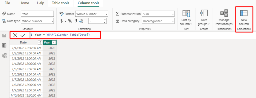Apply percentage format icon
The image size is (256, 98).
point(70,21)
